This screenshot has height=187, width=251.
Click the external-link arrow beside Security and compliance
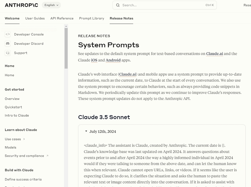[x=47, y=156]
